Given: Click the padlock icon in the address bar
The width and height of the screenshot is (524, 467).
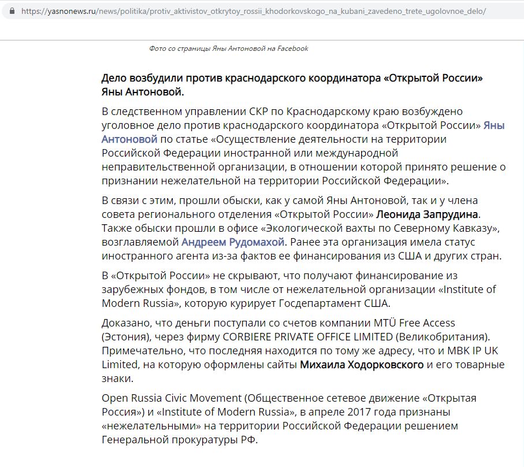Looking at the screenshot, I should (x=10, y=11).
